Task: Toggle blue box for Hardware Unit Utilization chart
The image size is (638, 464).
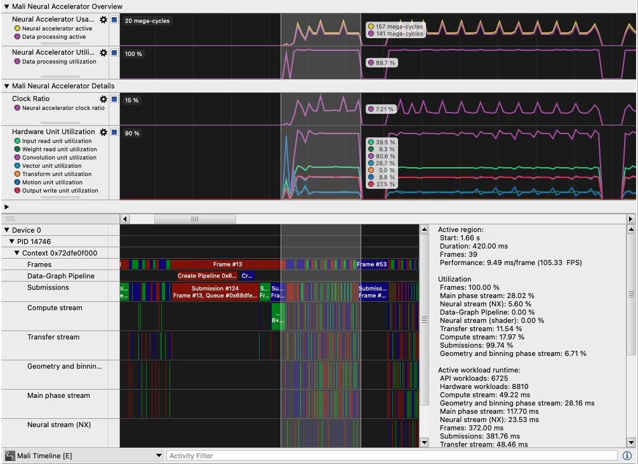Action: coord(114,132)
